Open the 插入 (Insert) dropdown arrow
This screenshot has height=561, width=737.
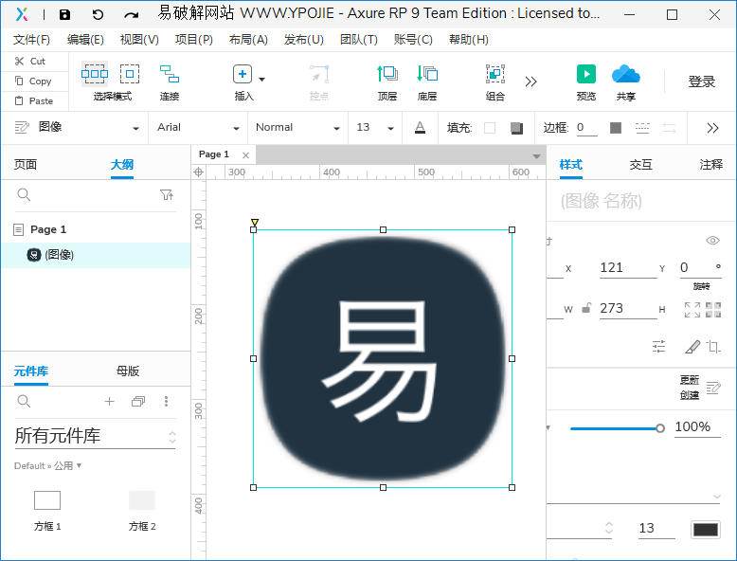[x=261, y=79]
